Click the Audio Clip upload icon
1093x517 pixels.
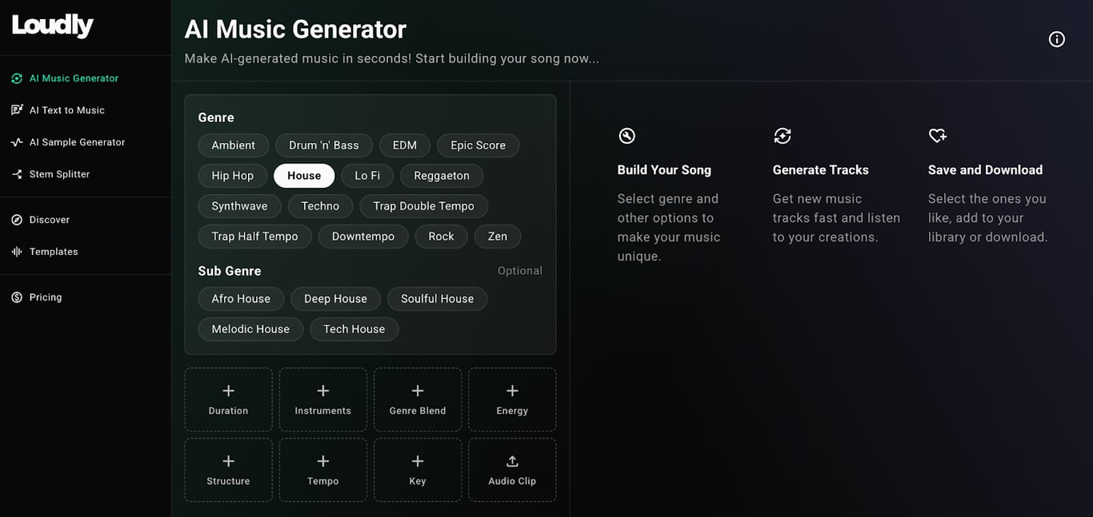point(512,460)
